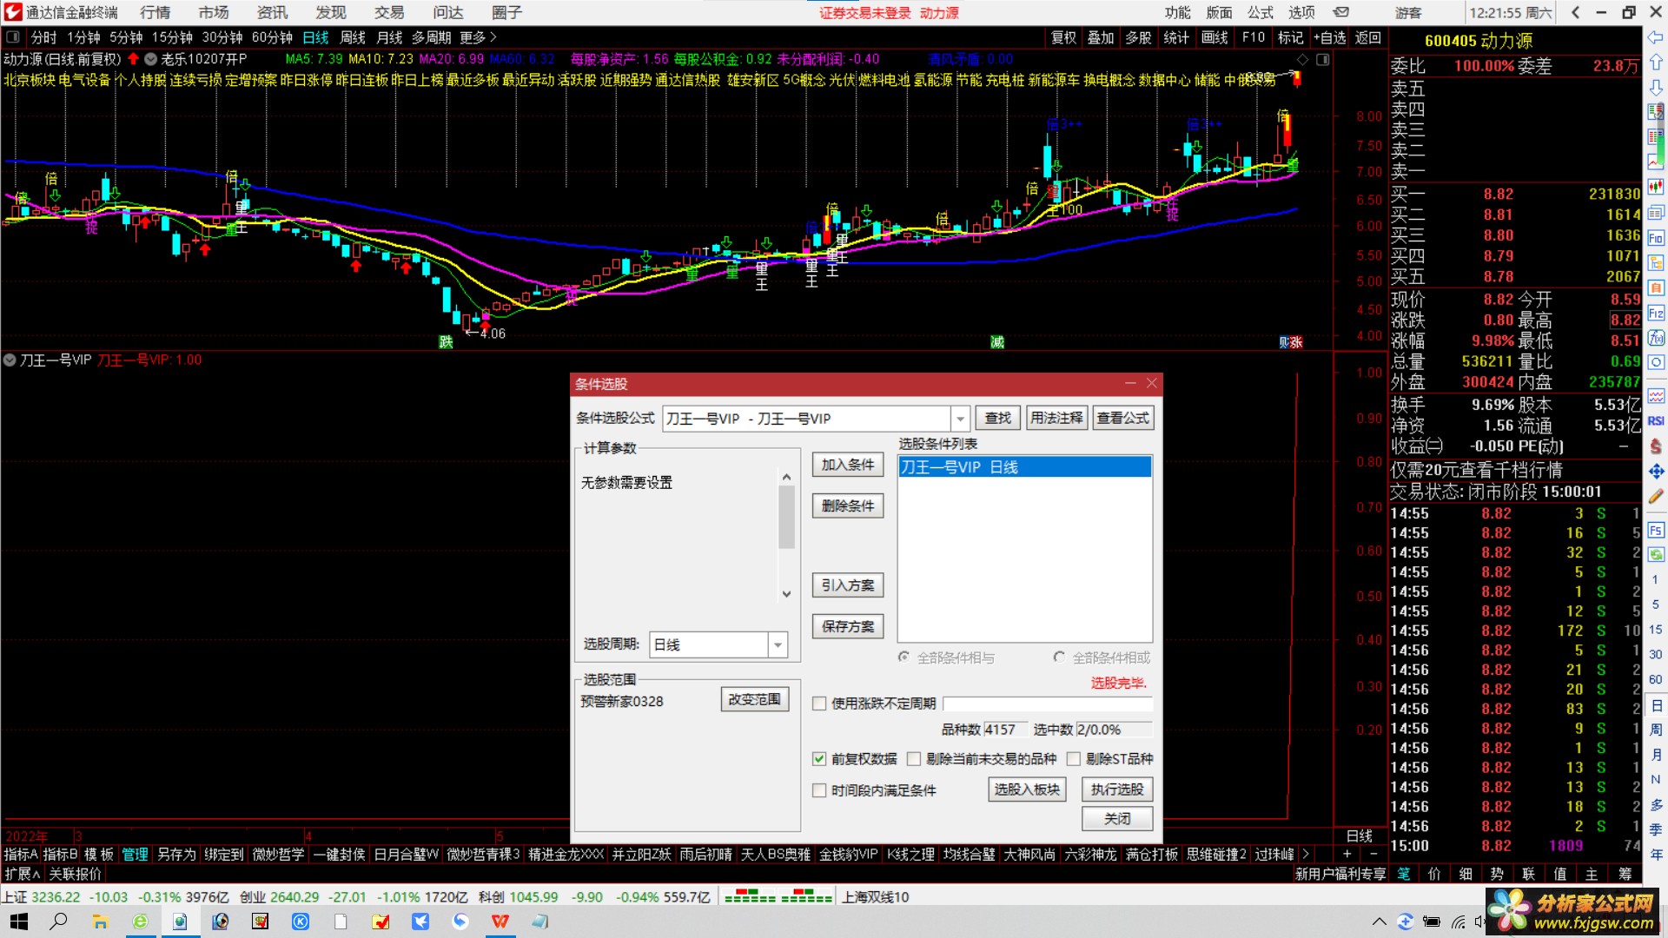The height and width of the screenshot is (938, 1668).
Task: Click the FS icon in right sidebar
Action: click(x=1656, y=530)
